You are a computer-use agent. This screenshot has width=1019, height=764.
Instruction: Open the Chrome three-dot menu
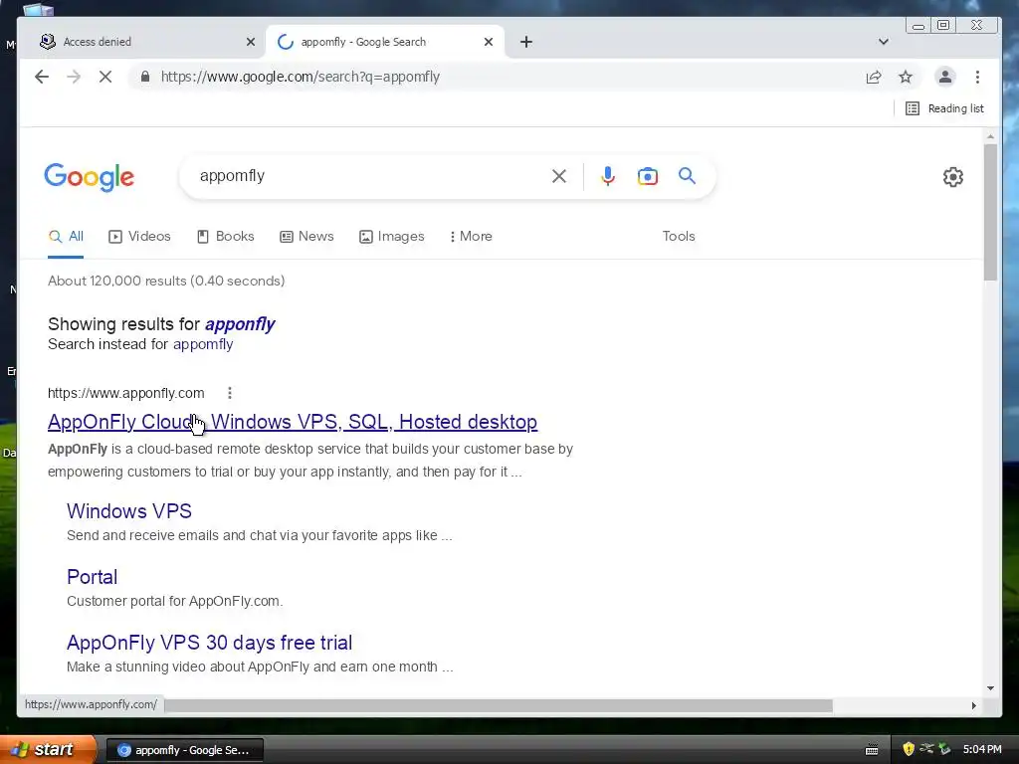(977, 77)
